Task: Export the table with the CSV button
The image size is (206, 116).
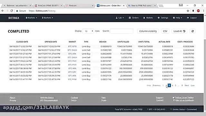Action: point(165,31)
